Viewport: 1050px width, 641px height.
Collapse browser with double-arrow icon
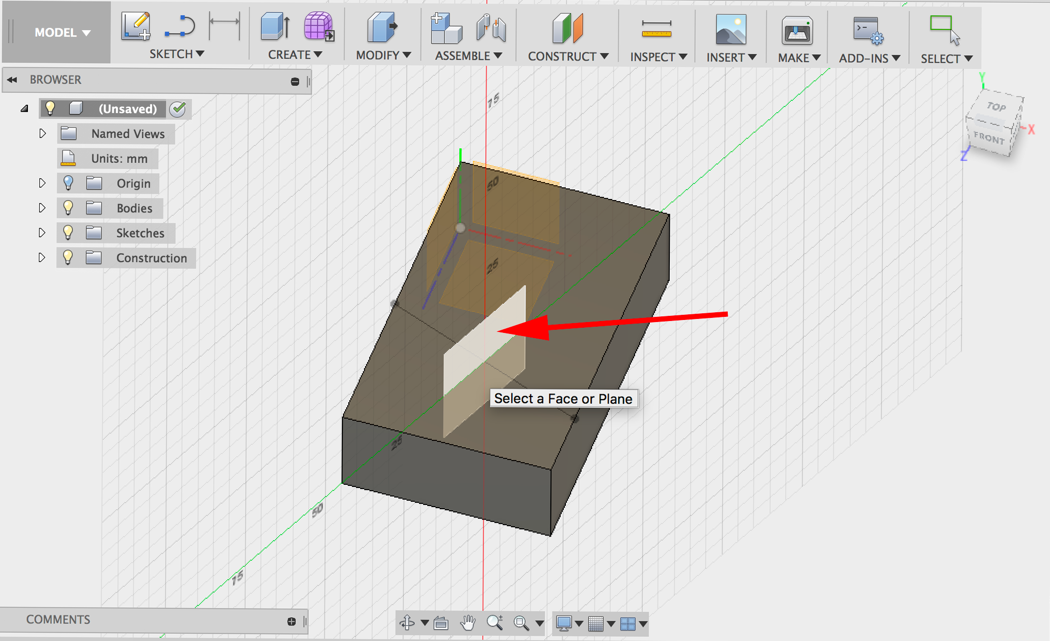(12, 80)
